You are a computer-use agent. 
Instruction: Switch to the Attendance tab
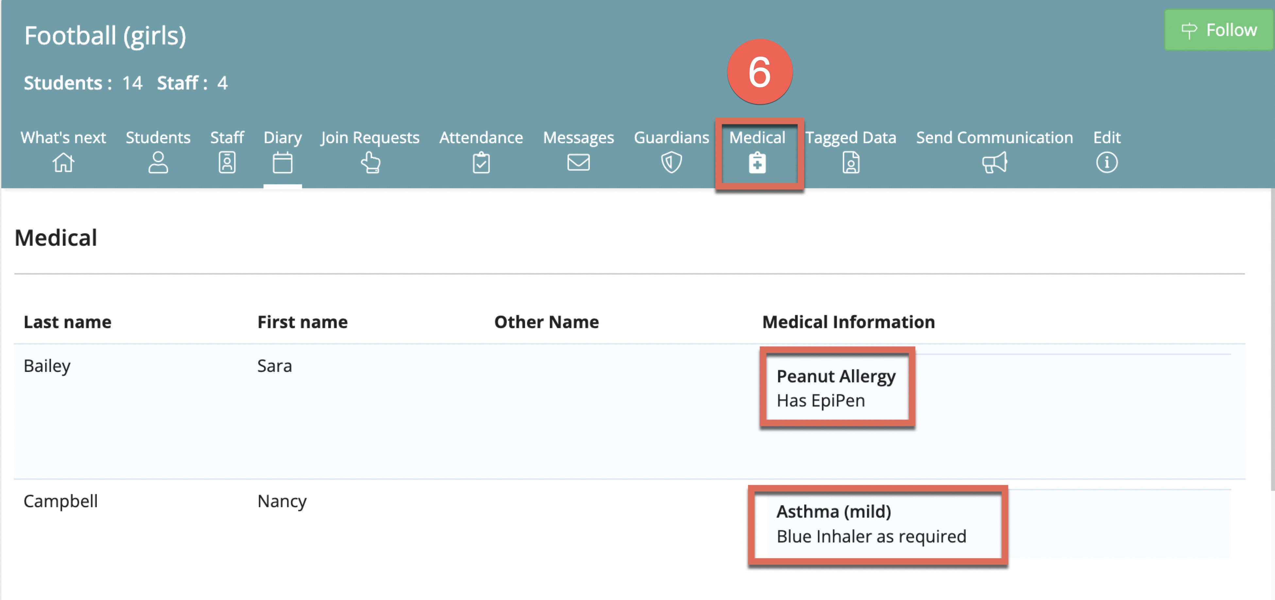click(x=481, y=138)
